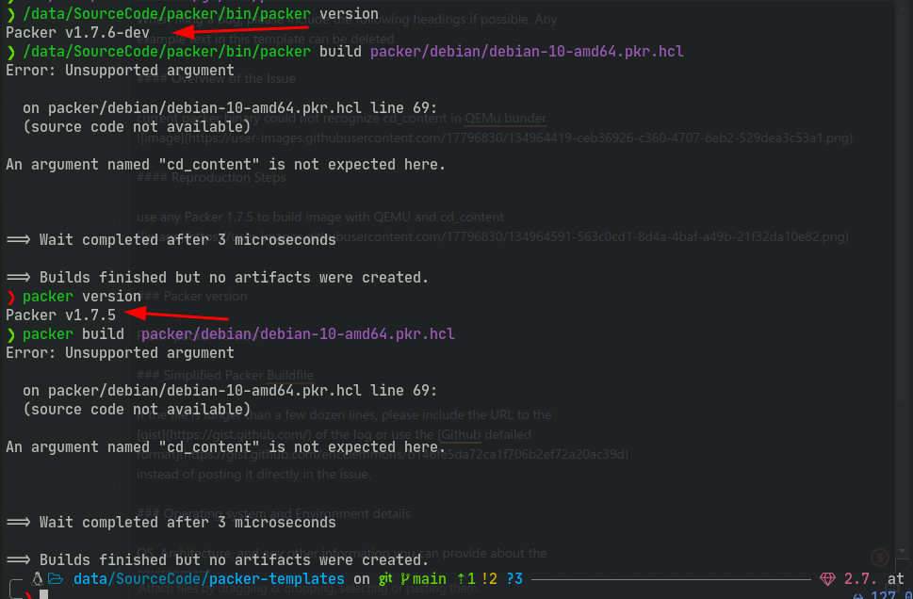The width and height of the screenshot is (913, 599).
Task: Click 'Reproduction Steps' heading in the background editor
Action: 211,177
